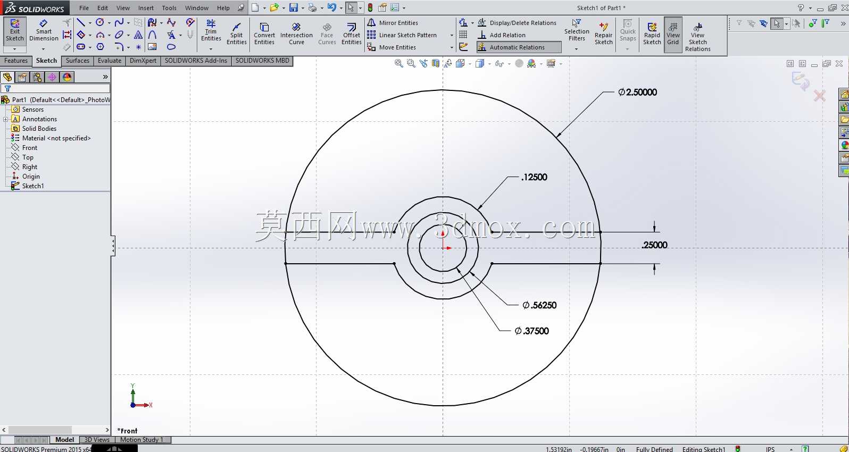Open the View Sketch Relations tool
The width and height of the screenshot is (849, 452).
click(x=697, y=37)
